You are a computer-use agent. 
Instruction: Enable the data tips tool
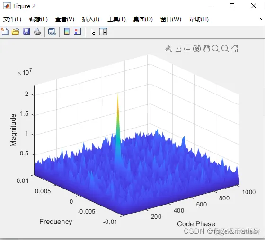pos(187,49)
